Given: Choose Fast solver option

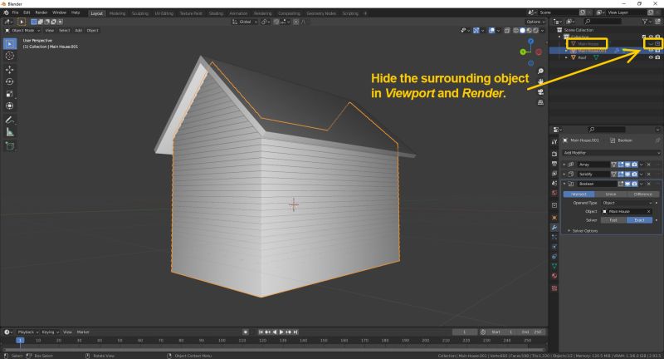Looking at the screenshot, I should (613, 220).
